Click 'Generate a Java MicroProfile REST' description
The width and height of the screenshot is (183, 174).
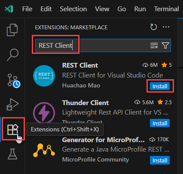116,149
